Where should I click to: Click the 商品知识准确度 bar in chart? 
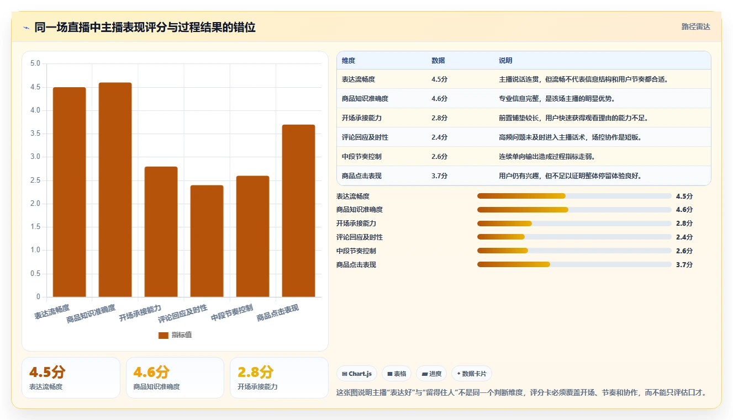point(115,190)
